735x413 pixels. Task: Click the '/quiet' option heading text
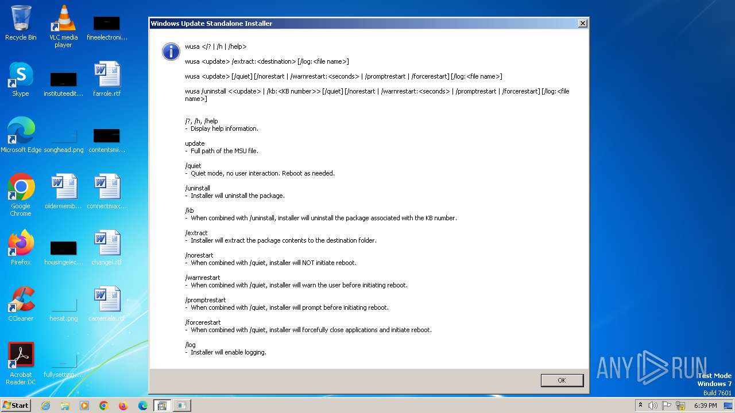tap(193, 166)
